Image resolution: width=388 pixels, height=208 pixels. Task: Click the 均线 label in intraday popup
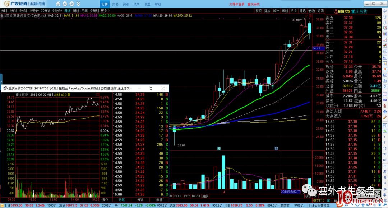57,95
